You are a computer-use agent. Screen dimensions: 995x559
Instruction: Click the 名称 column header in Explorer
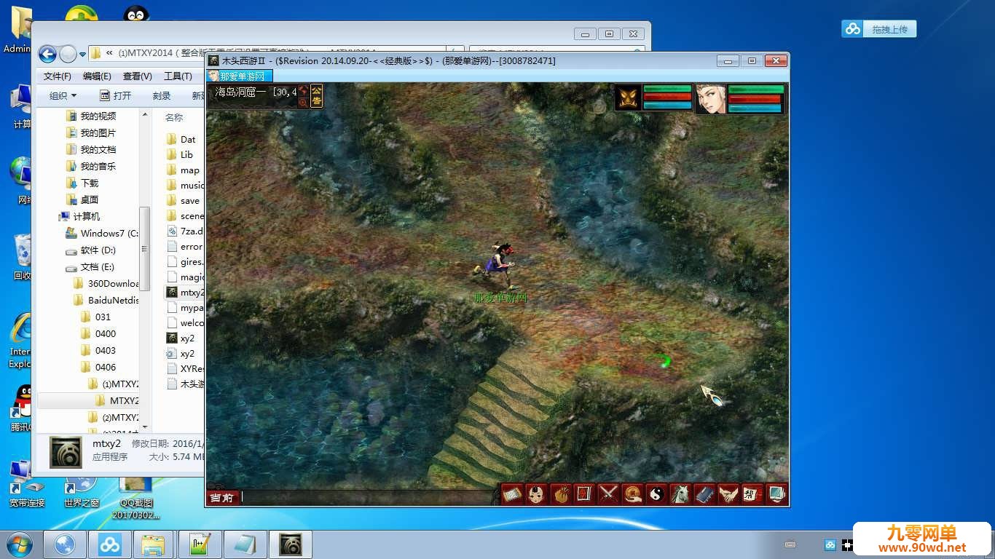click(x=174, y=117)
